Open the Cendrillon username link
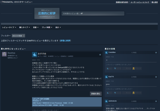The image size is (160, 111). [x=112, y=52]
